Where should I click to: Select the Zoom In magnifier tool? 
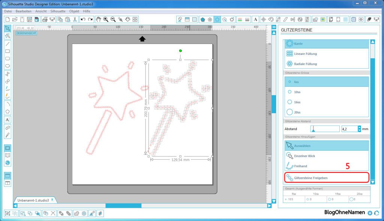(x=106, y=19)
